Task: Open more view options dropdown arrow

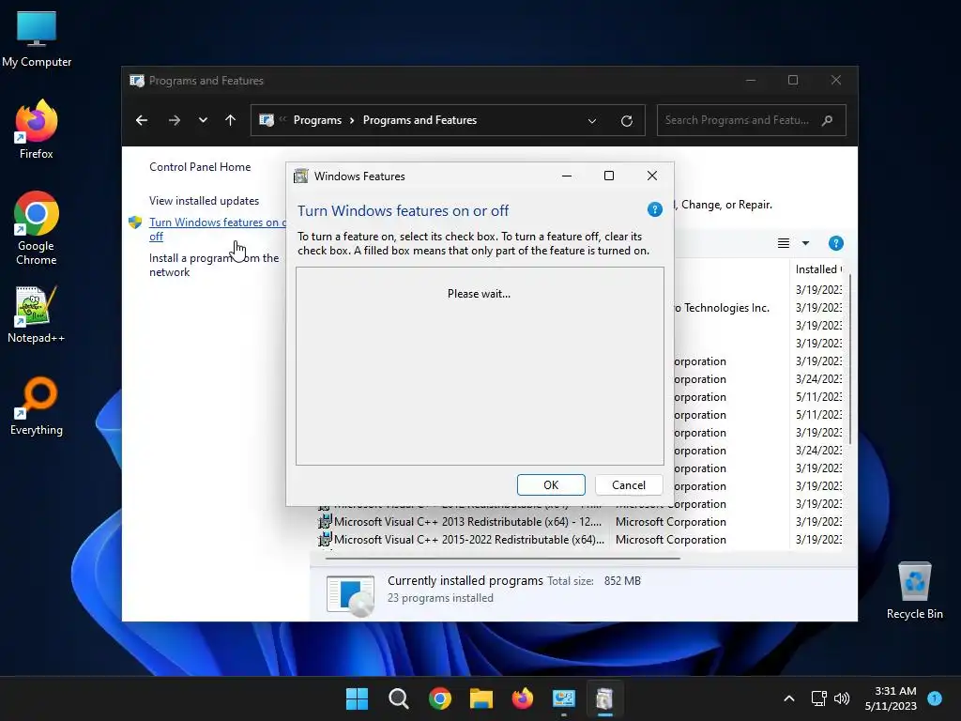Action: coord(805,243)
